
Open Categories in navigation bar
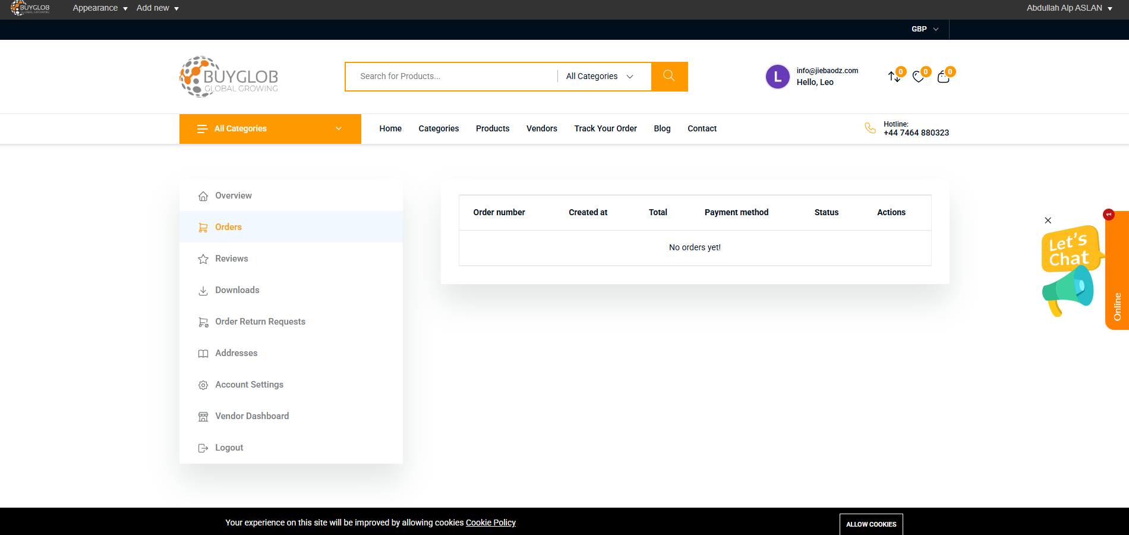[439, 129]
